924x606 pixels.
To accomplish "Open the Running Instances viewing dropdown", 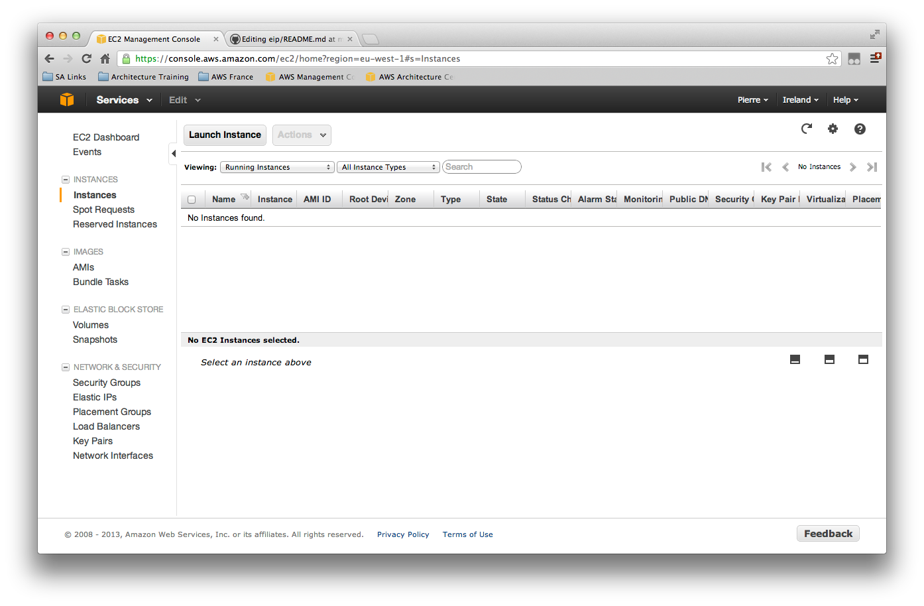I will tap(277, 167).
